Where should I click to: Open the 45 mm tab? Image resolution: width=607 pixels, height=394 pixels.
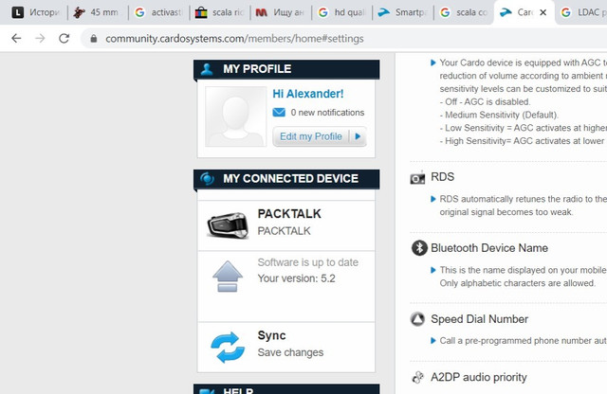click(x=96, y=12)
